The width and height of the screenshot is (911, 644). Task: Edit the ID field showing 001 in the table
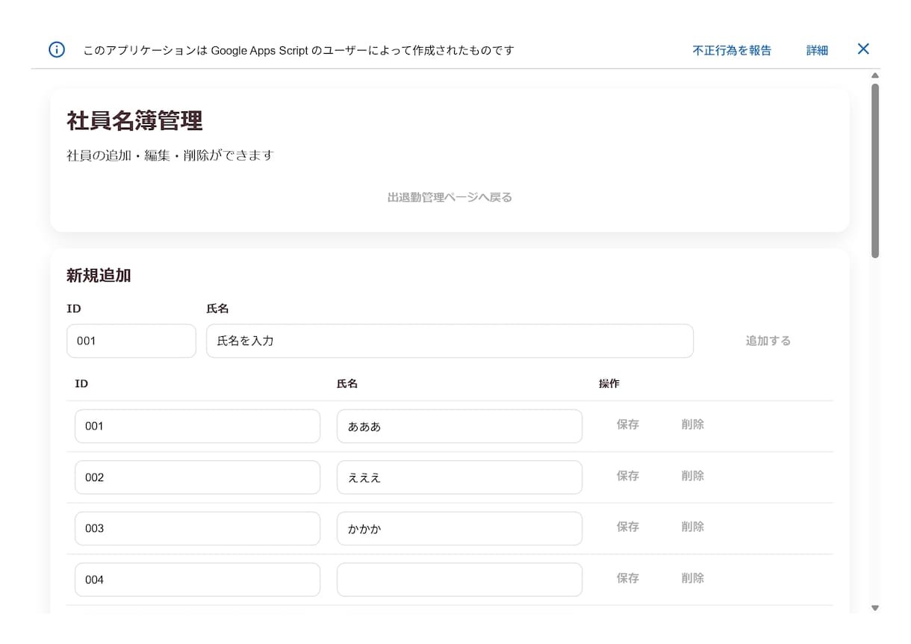point(197,426)
